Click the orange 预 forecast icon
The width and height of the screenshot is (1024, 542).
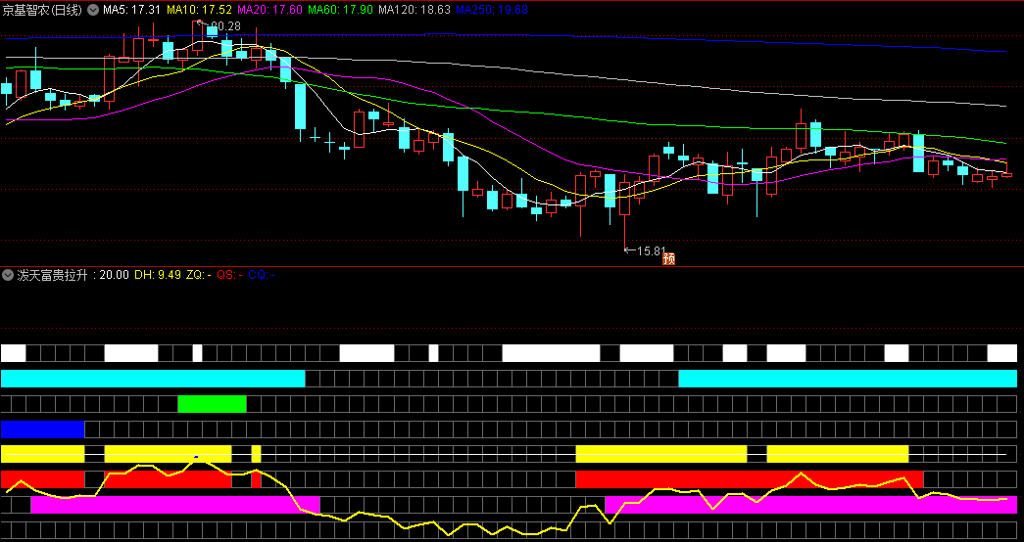668,258
